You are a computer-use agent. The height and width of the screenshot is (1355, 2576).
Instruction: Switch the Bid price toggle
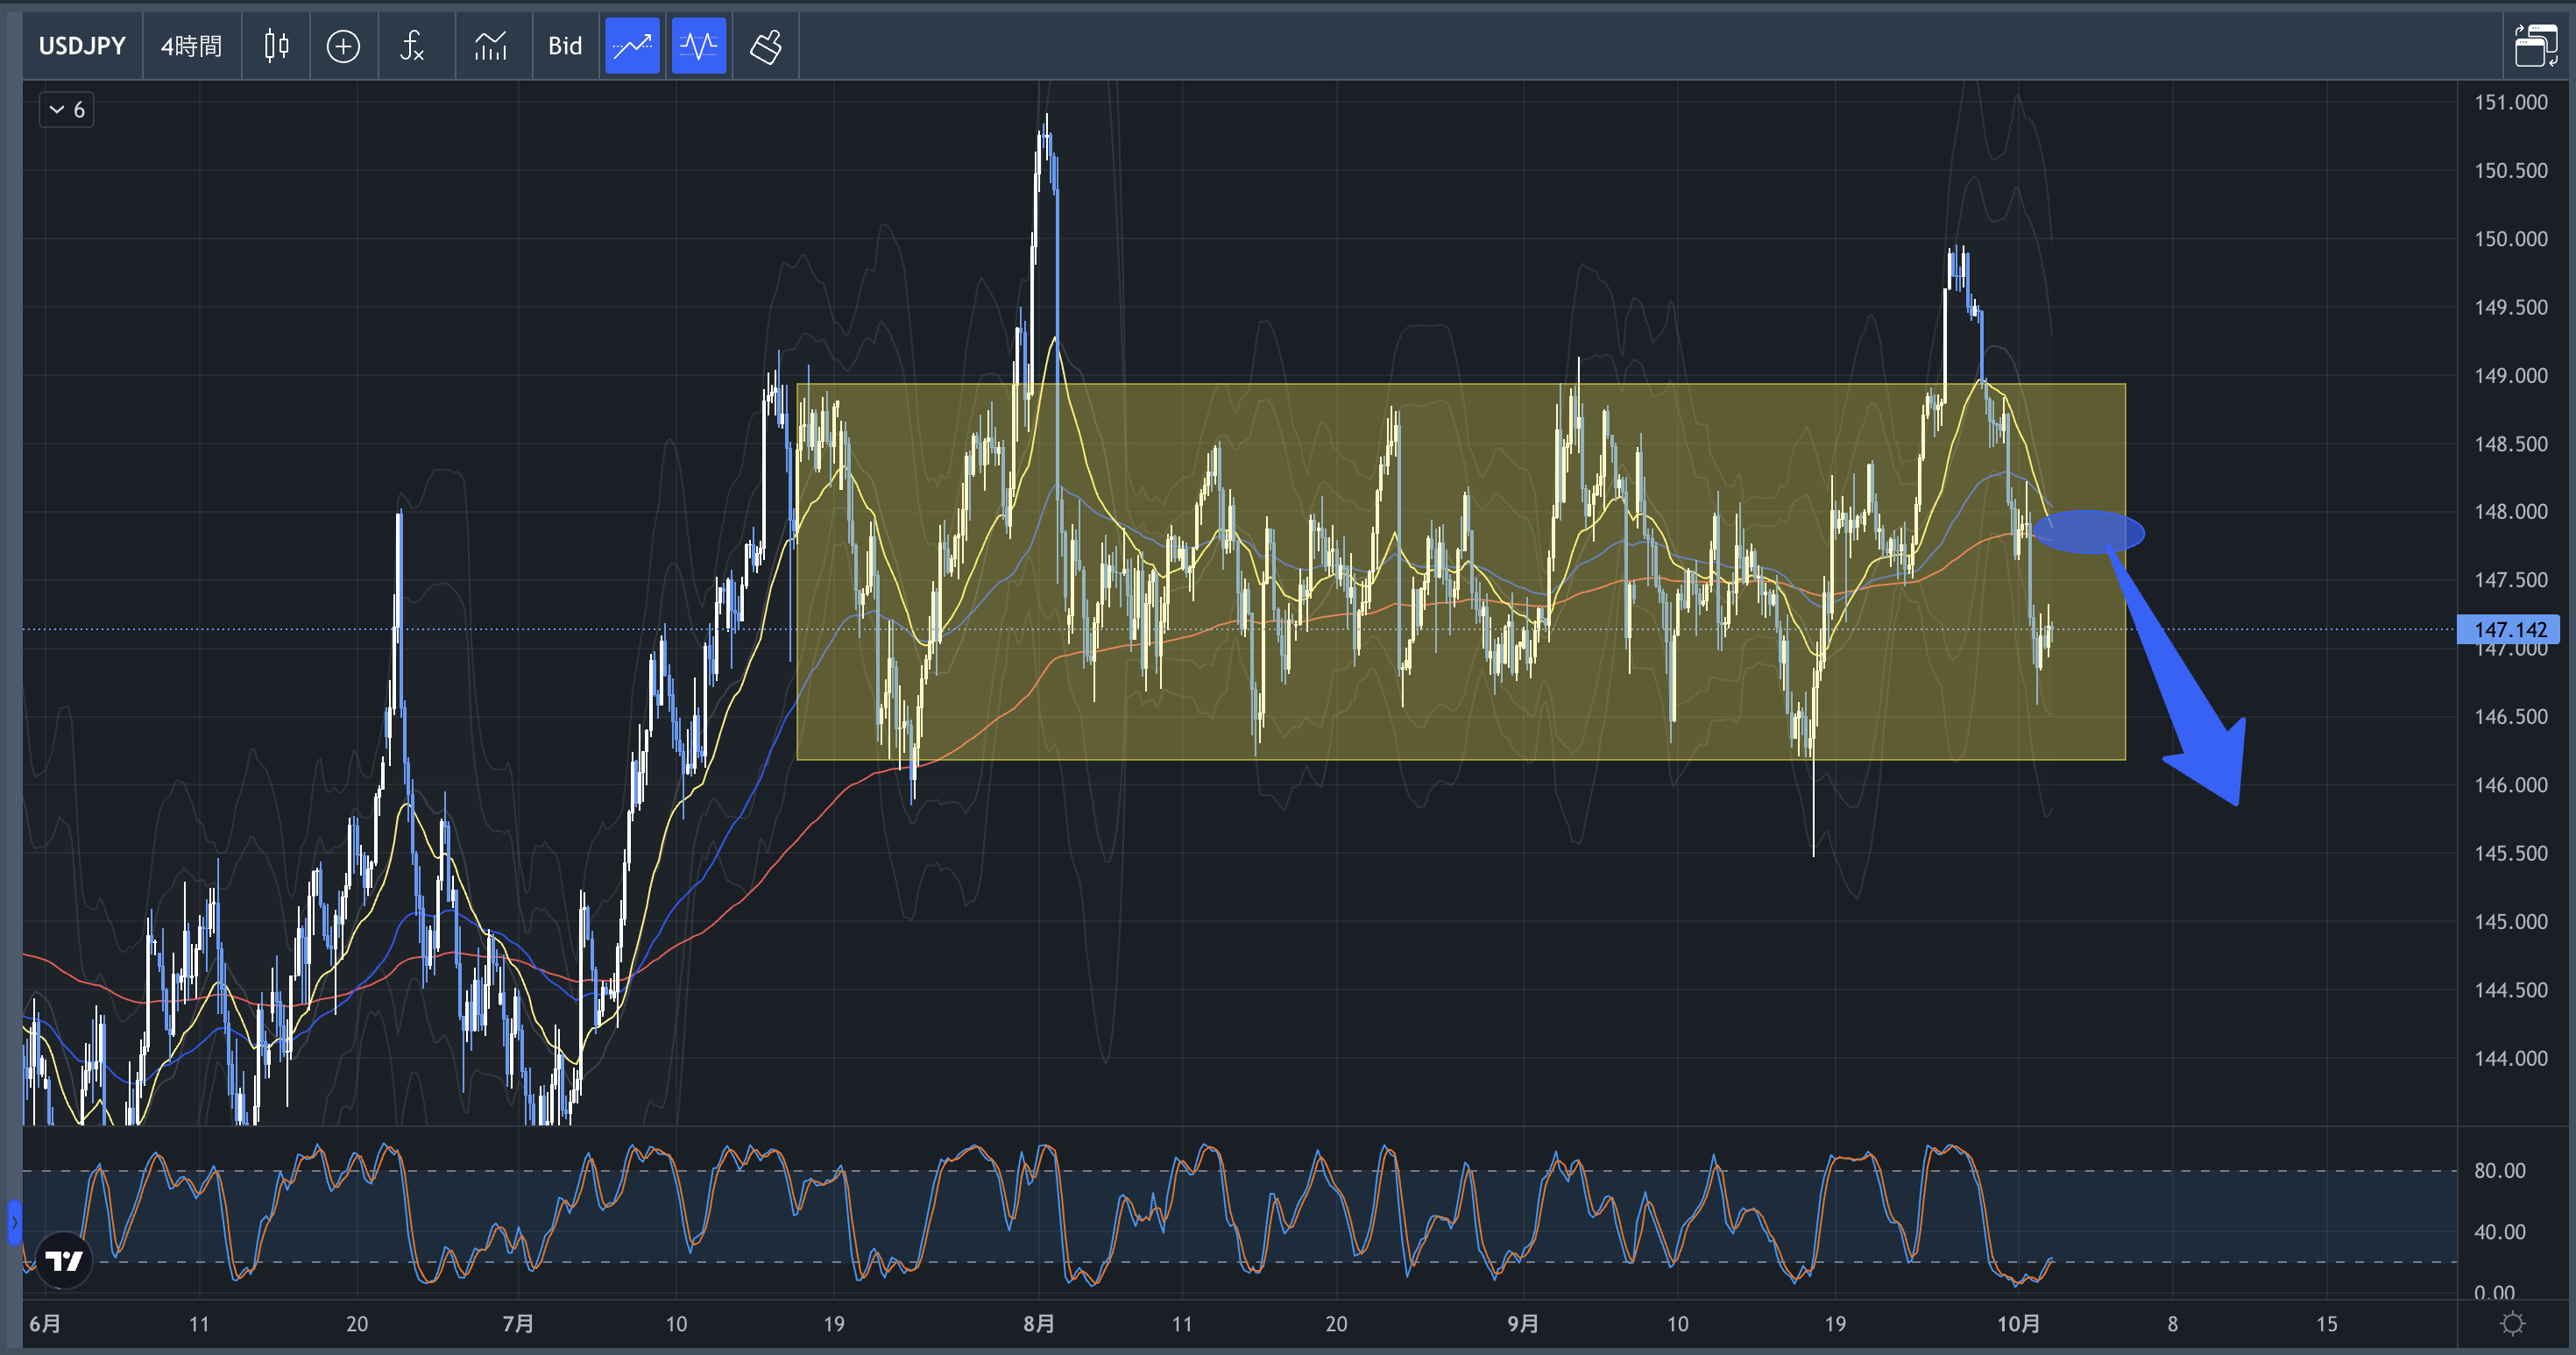[x=565, y=46]
